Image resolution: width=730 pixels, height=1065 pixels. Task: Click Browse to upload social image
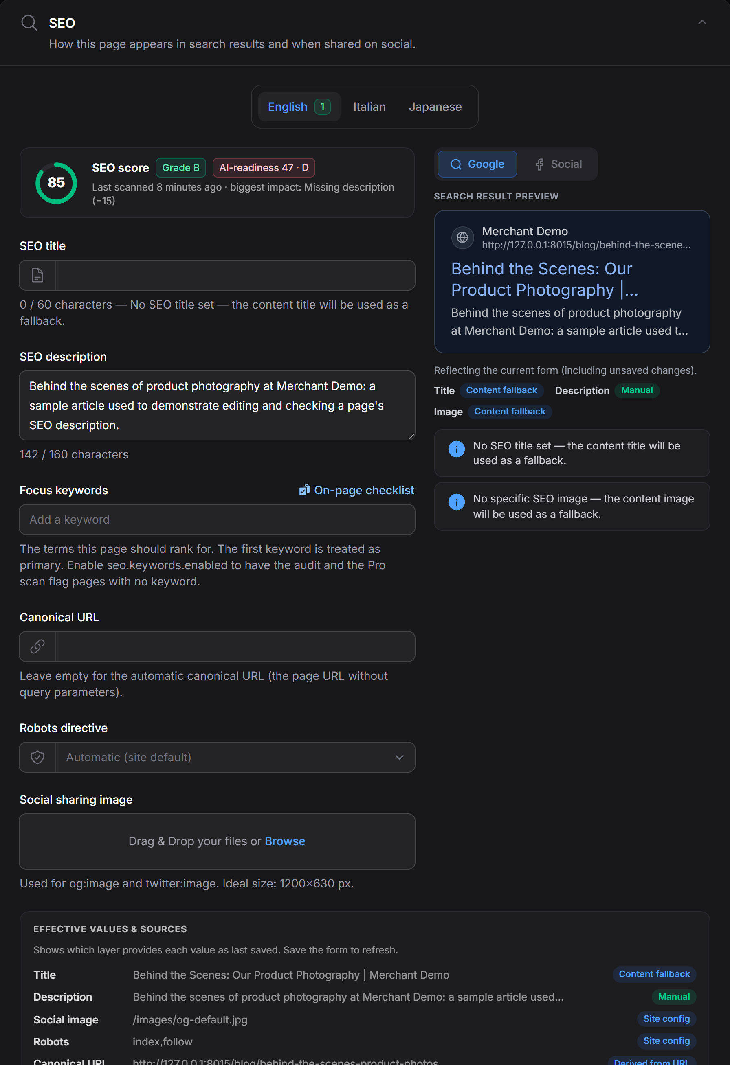[x=285, y=841]
